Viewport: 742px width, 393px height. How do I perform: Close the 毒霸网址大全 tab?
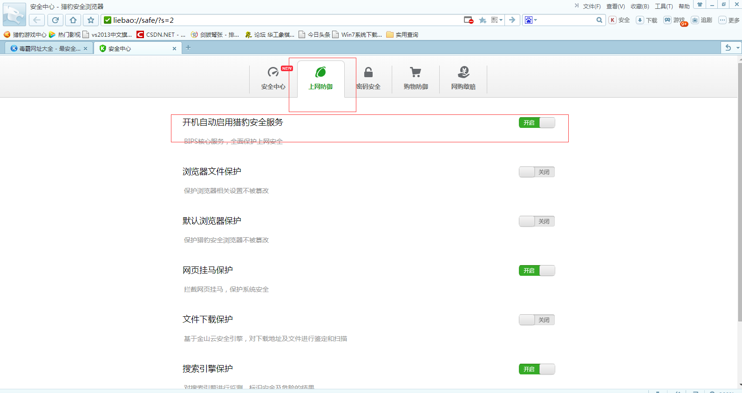(85, 48)
